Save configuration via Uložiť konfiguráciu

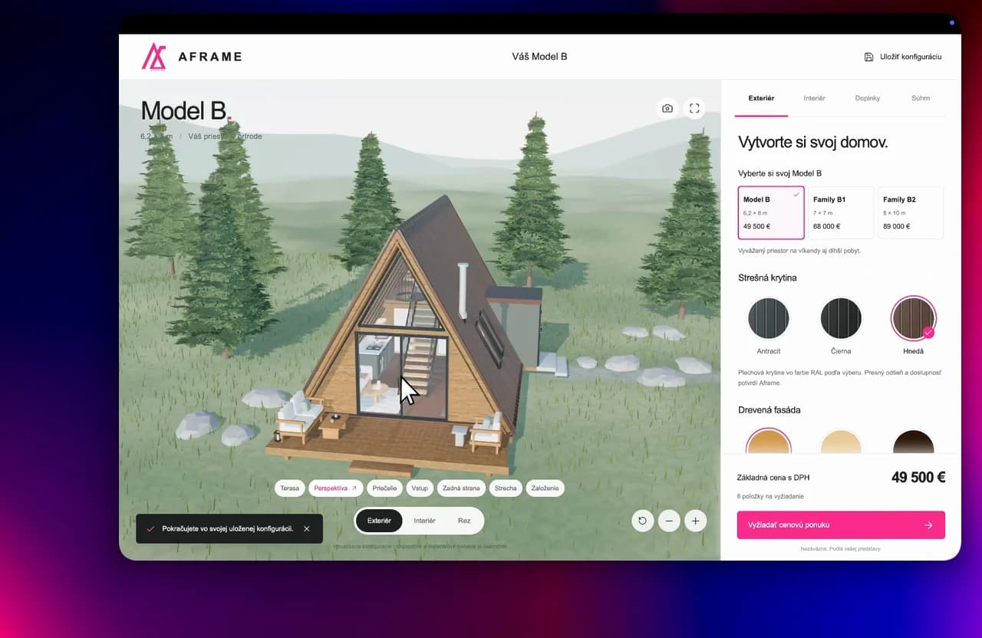point(903,57)
